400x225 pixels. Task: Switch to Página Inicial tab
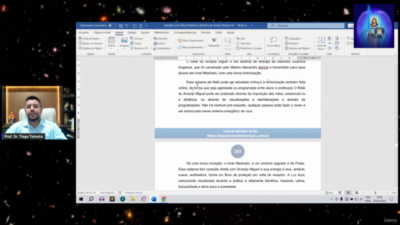[102, 32]
